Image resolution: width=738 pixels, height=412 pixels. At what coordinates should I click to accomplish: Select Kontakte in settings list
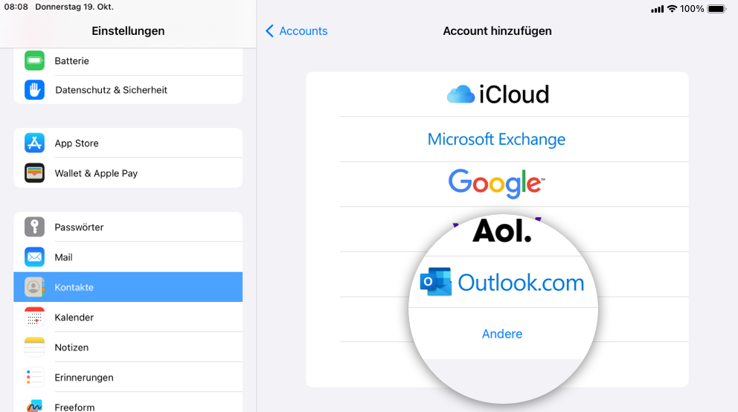pyautogui.click(x=128, y=287)
